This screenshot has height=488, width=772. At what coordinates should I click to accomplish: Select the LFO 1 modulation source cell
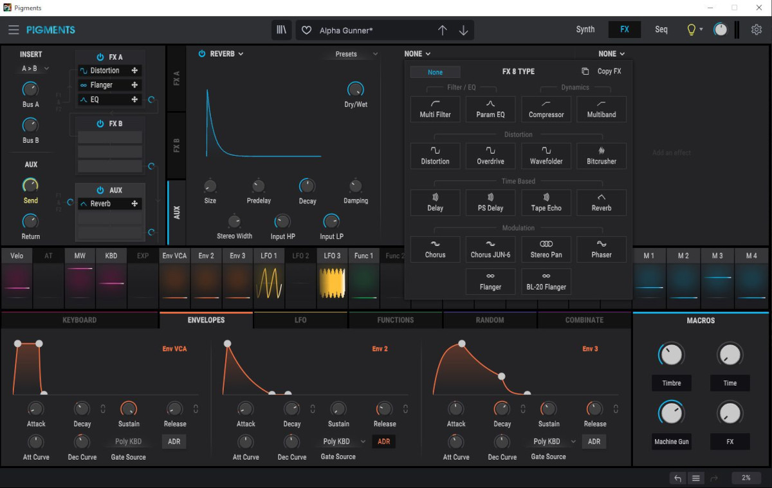pyautogui.click(x=269, y=278)
